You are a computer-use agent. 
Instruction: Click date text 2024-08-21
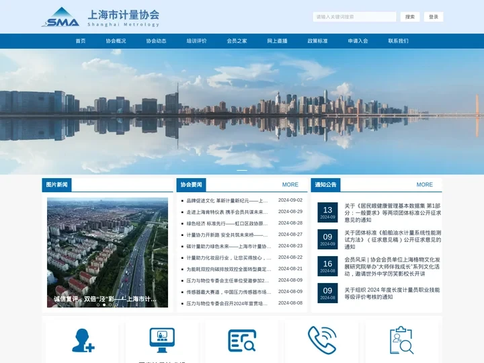coord(290,268)
